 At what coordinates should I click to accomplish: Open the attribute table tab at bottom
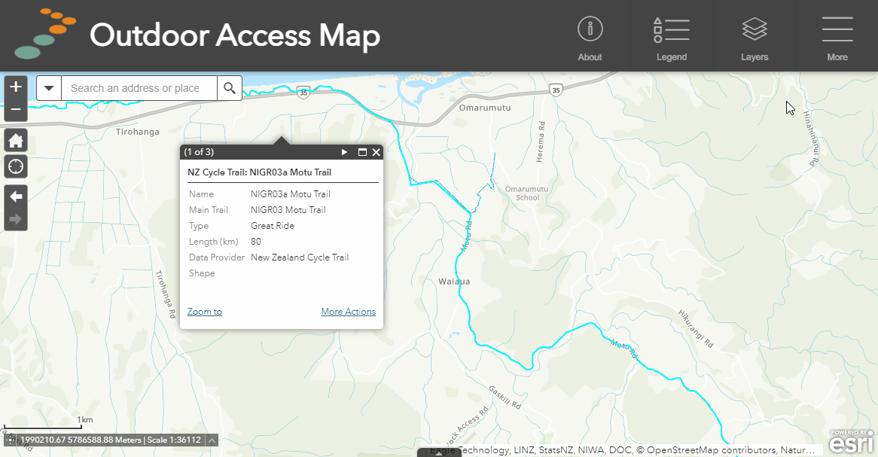coord(439,452)
